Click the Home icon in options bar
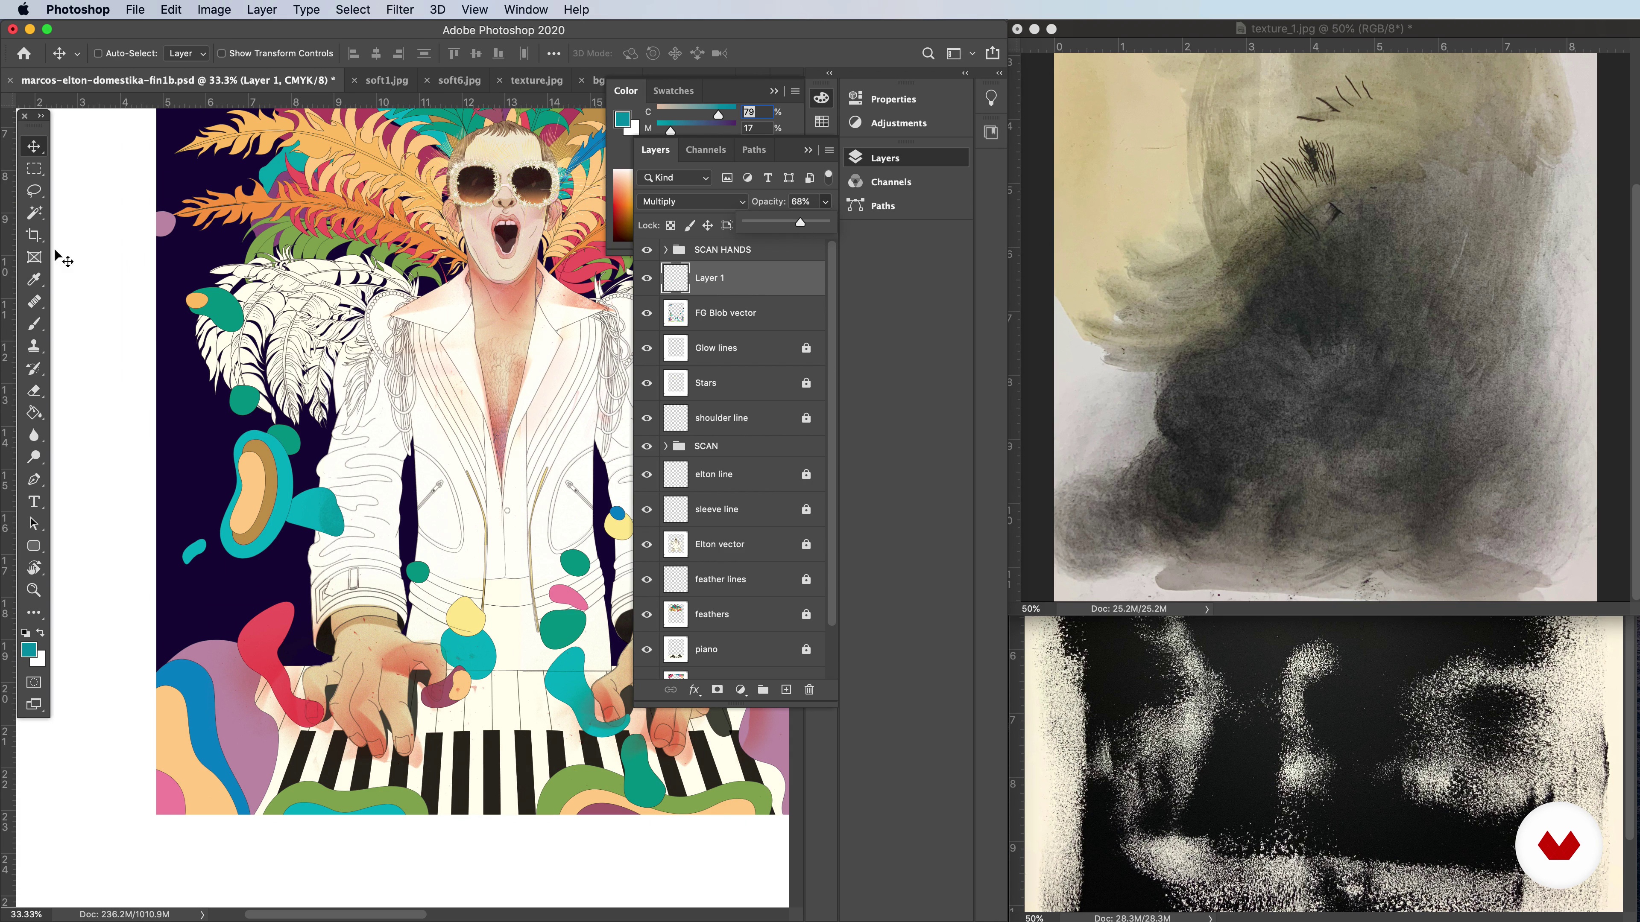Screen dimensions: 1640x922 pyautogui.click(x=24, y=53)
